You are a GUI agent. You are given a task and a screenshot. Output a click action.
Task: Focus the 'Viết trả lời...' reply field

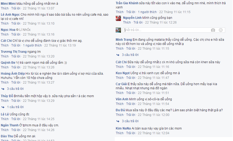[167, 30]
